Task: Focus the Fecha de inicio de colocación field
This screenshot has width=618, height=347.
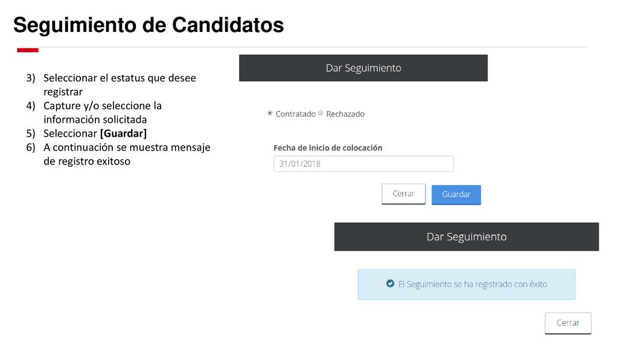Action: point(363,164)
